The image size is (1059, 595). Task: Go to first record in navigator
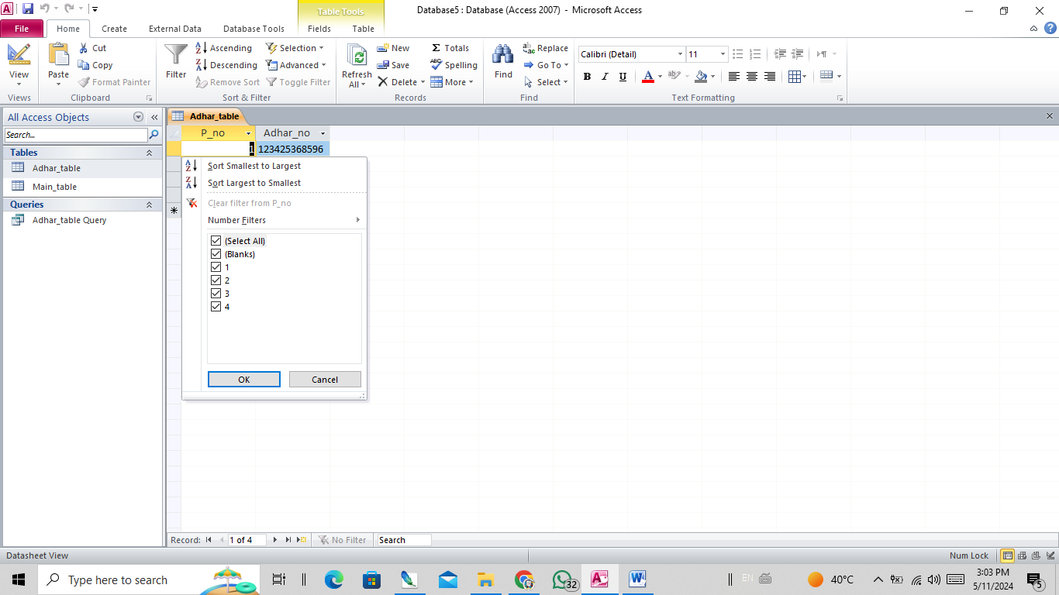(209, 540)
